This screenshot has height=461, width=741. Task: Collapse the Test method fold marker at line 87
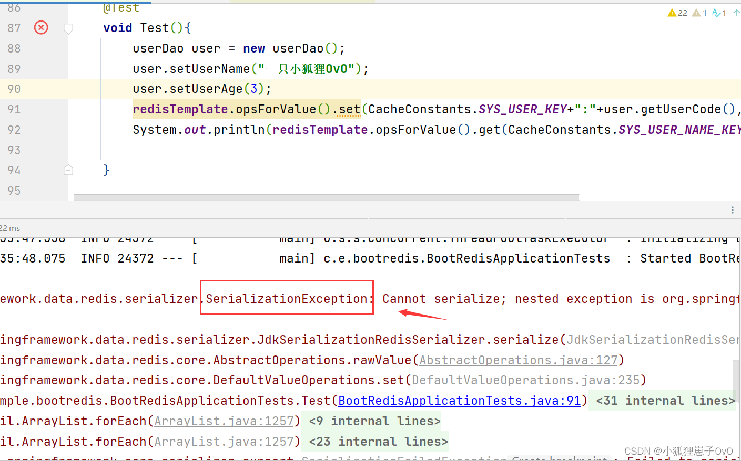68,28
